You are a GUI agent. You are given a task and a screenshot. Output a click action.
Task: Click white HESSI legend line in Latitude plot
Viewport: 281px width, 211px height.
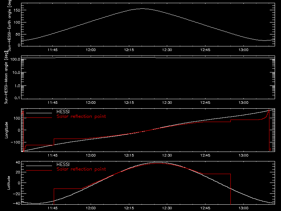click(x=39, y=166)
